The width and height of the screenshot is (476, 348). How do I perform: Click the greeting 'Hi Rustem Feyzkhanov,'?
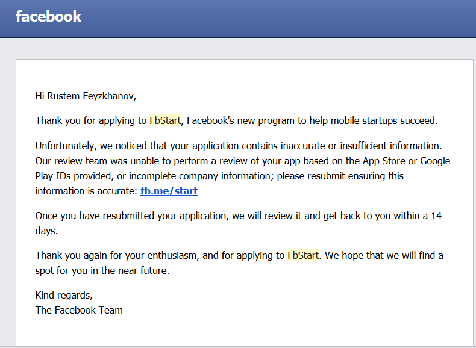(86, 96)
